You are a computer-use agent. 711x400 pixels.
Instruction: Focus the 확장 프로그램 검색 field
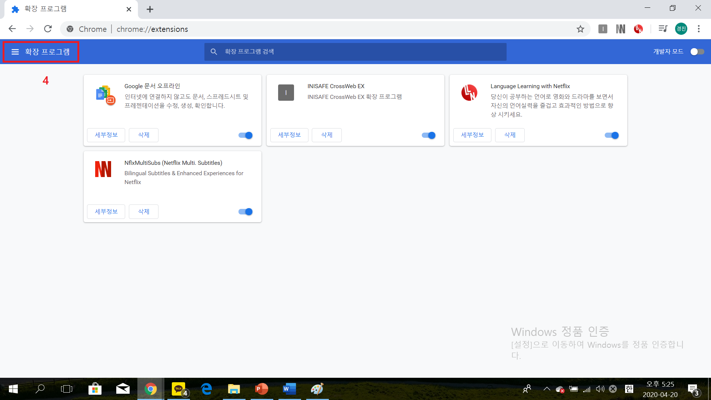(x=355, y=51)
